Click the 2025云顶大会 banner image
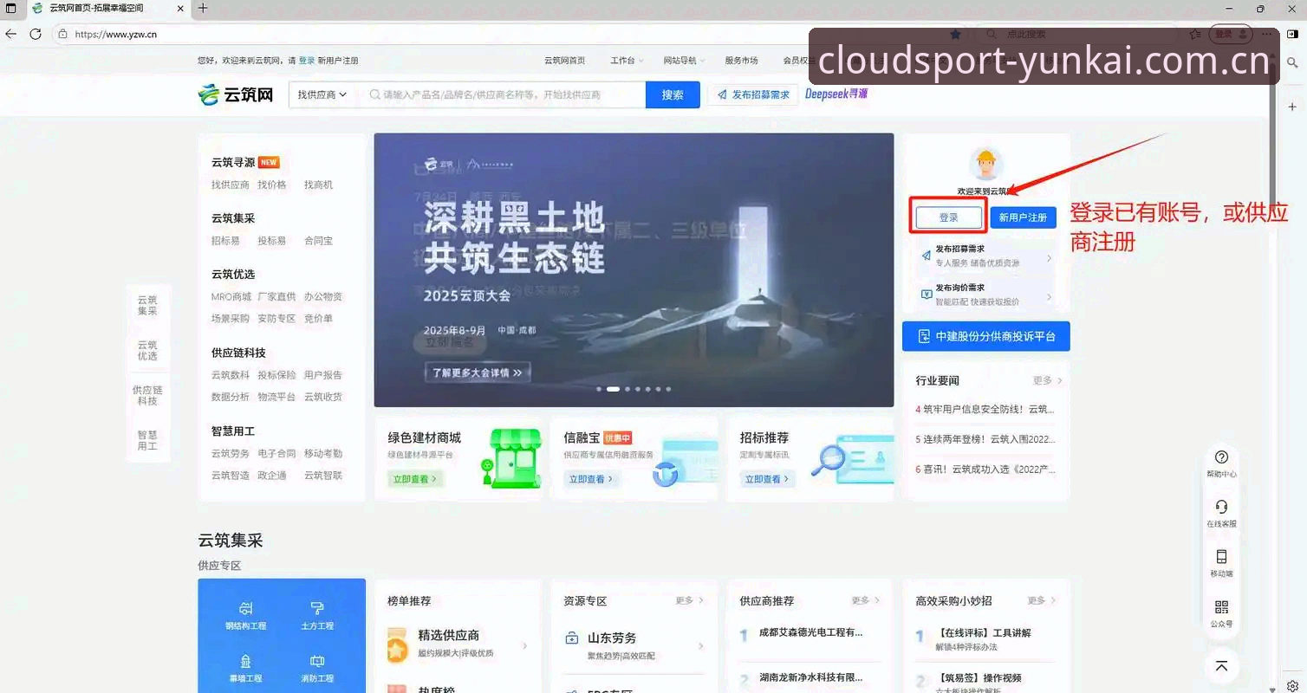Screen dimensions: 1307x693 pyautogui.click(x=634, y=269)
